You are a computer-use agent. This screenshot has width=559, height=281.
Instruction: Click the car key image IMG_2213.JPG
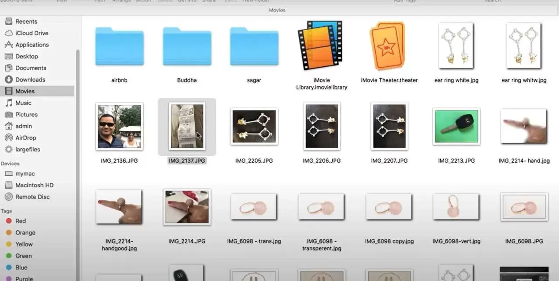pos(456,126)
